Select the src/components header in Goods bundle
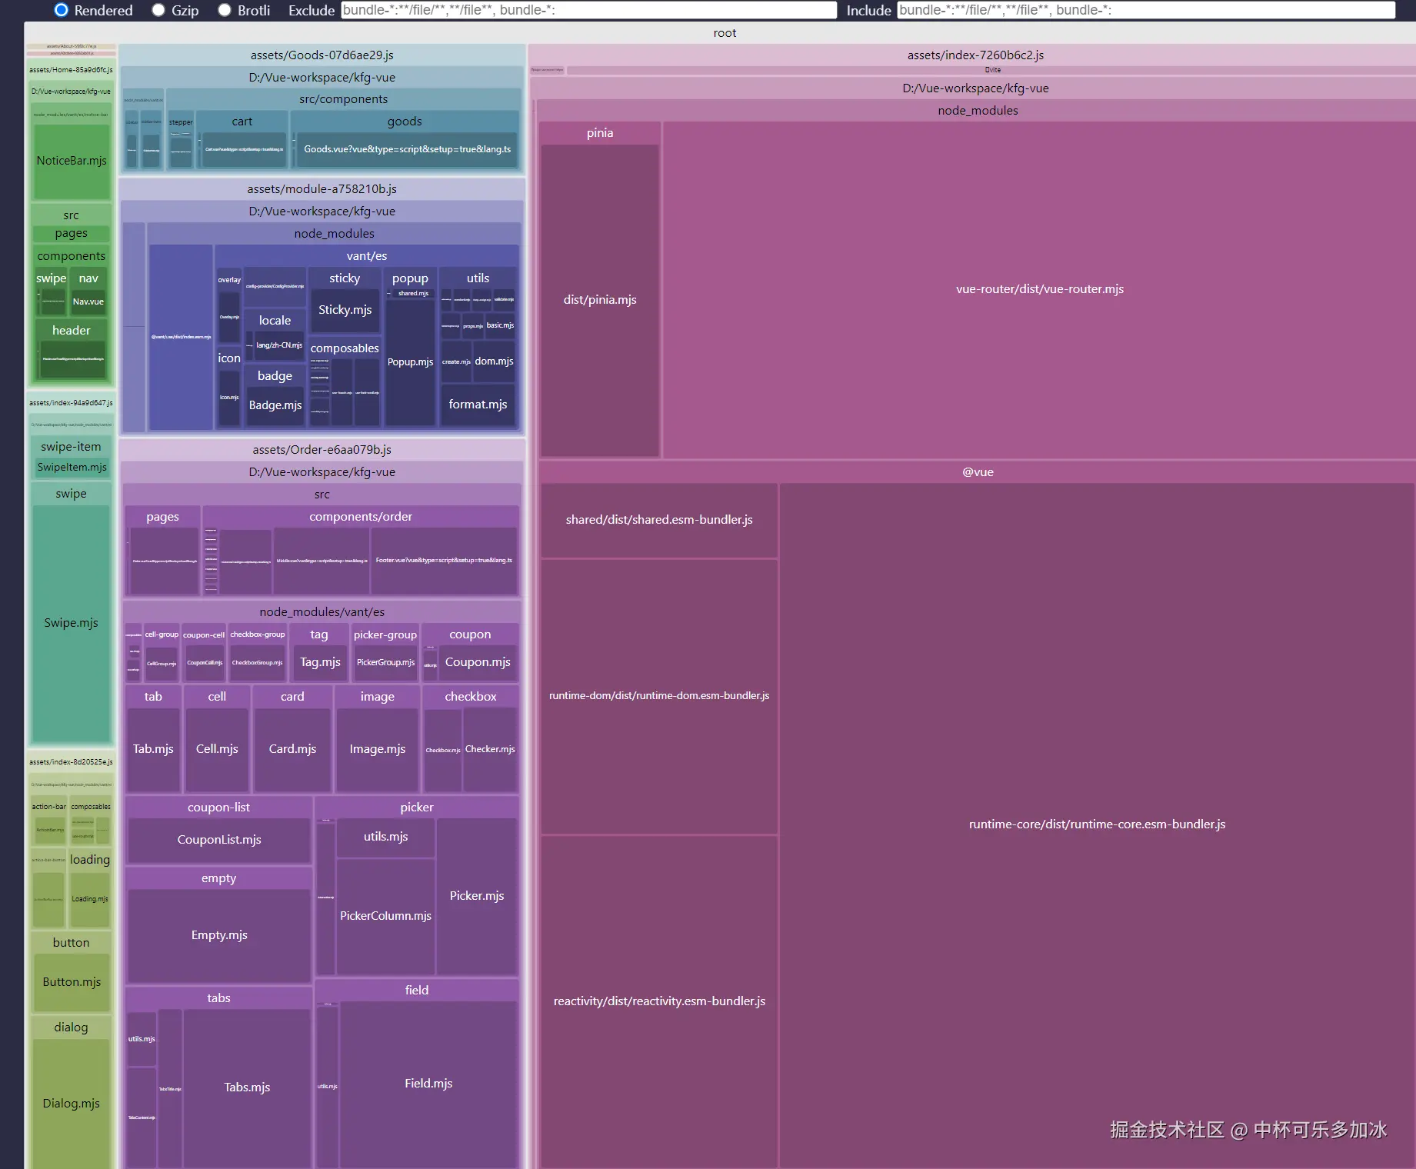The height and width of the screenshot is (1169, 1416). 343,99
